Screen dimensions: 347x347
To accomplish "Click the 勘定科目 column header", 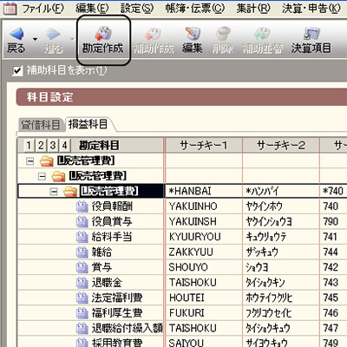I will pos(99,146).
